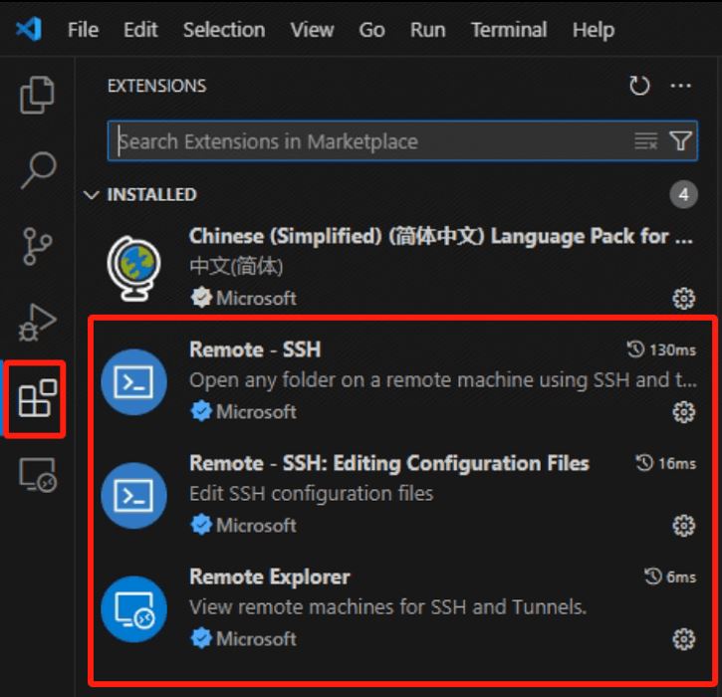Viewport: 722px width, 697px height.
Task: Click the filter extensions funnel icon
Action: (x=680, y=141)
